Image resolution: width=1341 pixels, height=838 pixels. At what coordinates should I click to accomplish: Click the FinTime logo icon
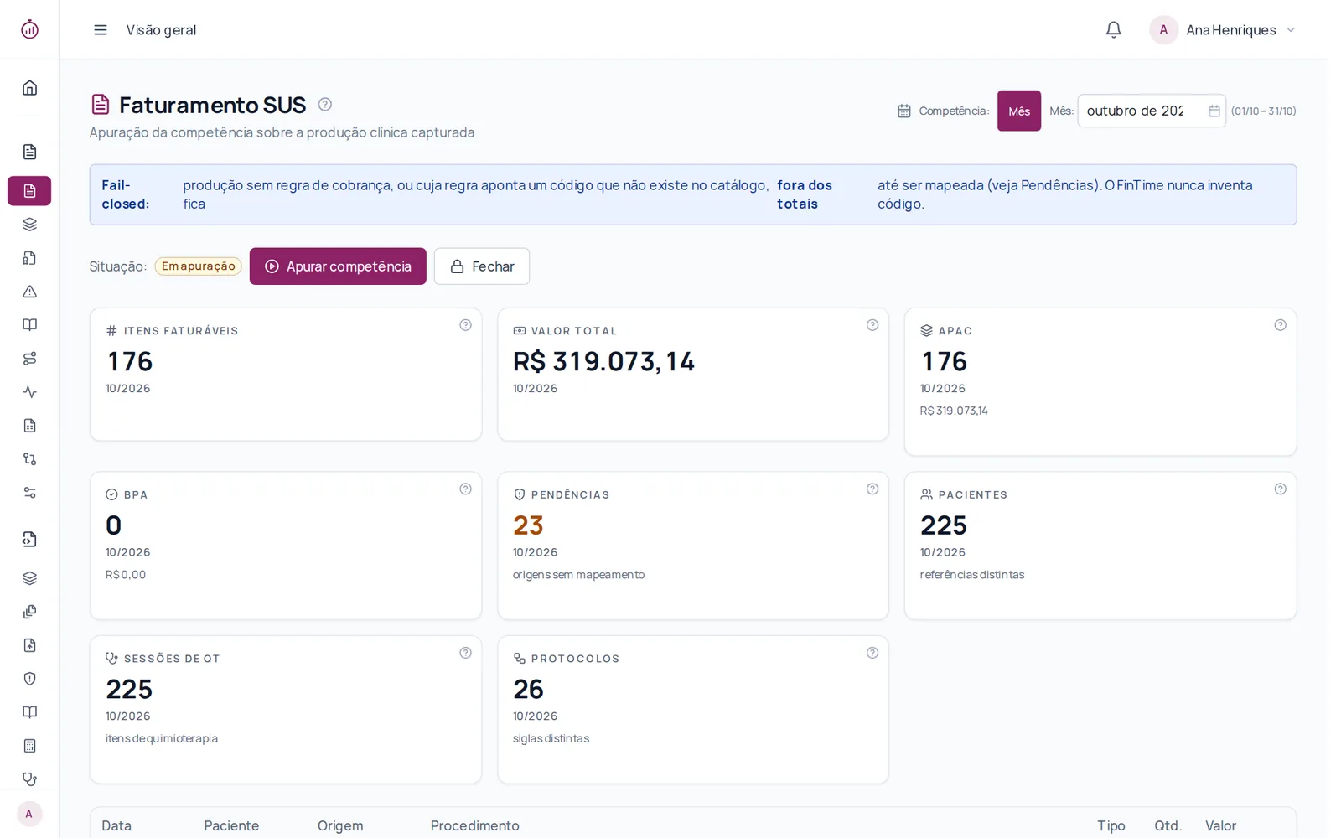point(29,29)
